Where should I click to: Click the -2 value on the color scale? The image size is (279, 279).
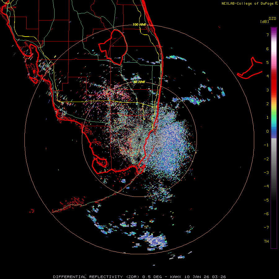click(x=266, y=159)
